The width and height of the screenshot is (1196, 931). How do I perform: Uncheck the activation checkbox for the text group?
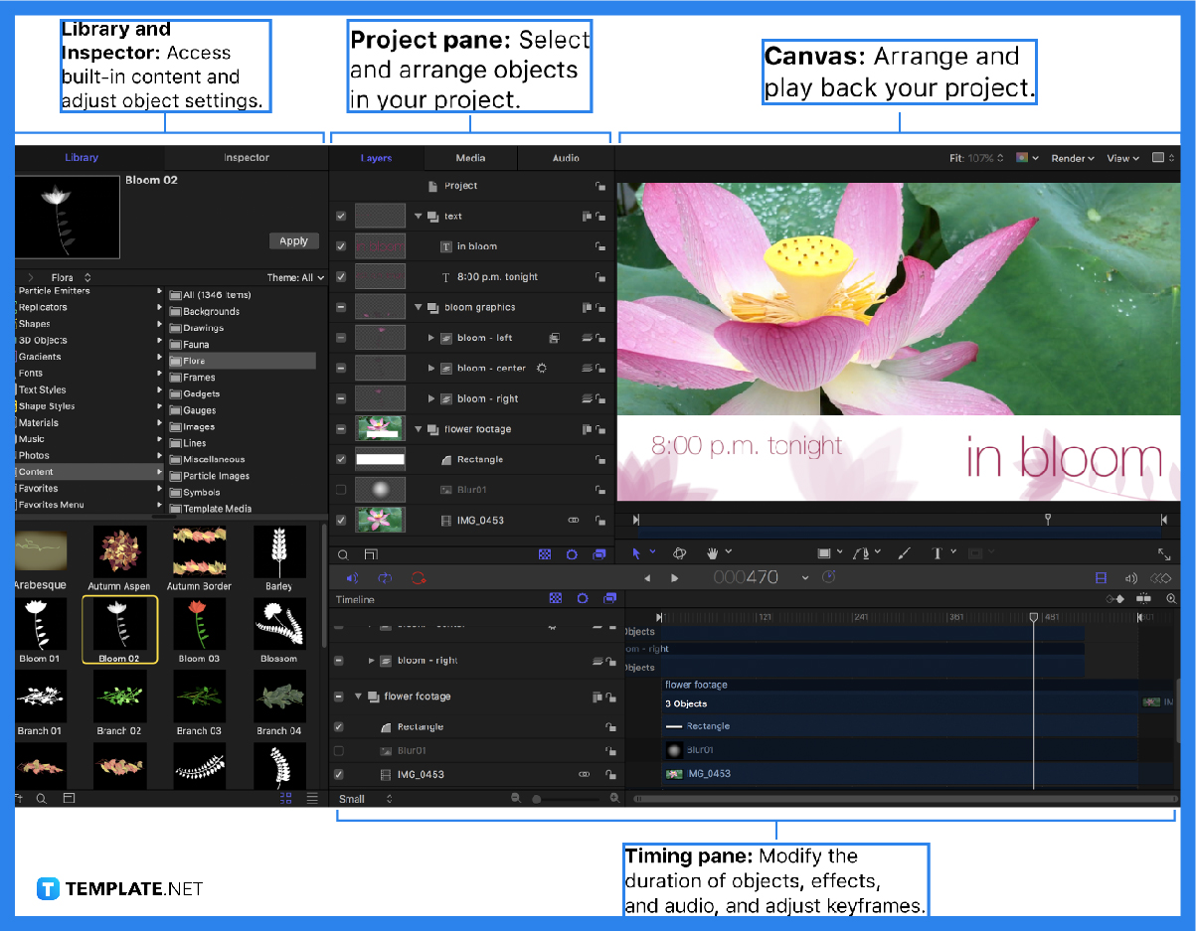click(341, 215)
